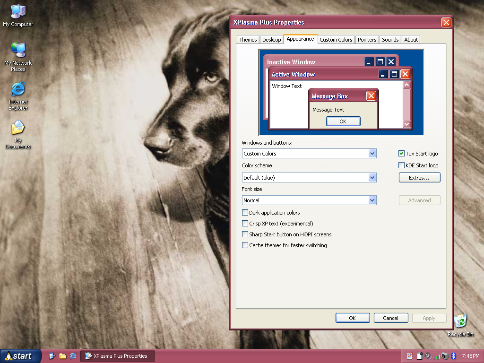Select the Internet Explorer desktop icon

coord(18,95)
